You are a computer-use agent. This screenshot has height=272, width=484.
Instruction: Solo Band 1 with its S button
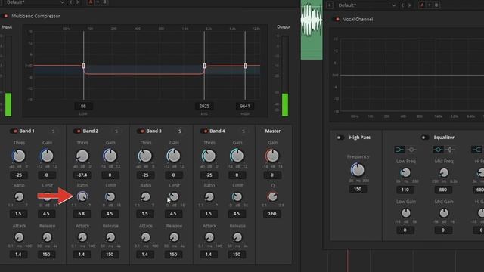[53, 131]
